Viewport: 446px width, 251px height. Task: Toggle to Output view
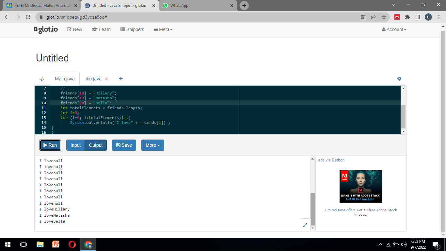(x=96, y=145)
